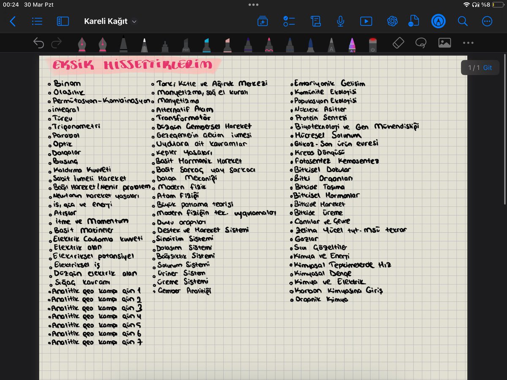The image size is (507, 380).
Task: Tap the 00:24 clock in status bar
Action: pos(11,5)
